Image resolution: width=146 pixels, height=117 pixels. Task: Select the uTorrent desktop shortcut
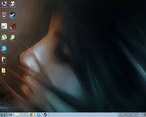(4, 38)
